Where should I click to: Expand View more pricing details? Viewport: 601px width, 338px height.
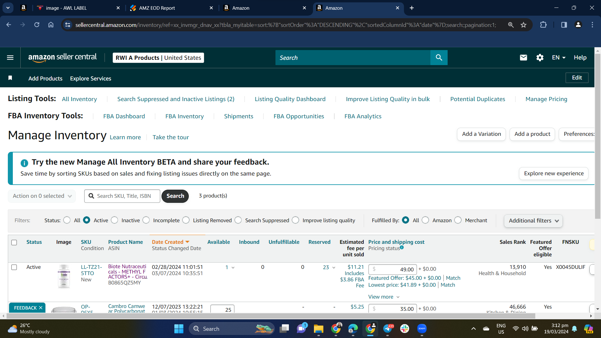(x=384, y=297)
